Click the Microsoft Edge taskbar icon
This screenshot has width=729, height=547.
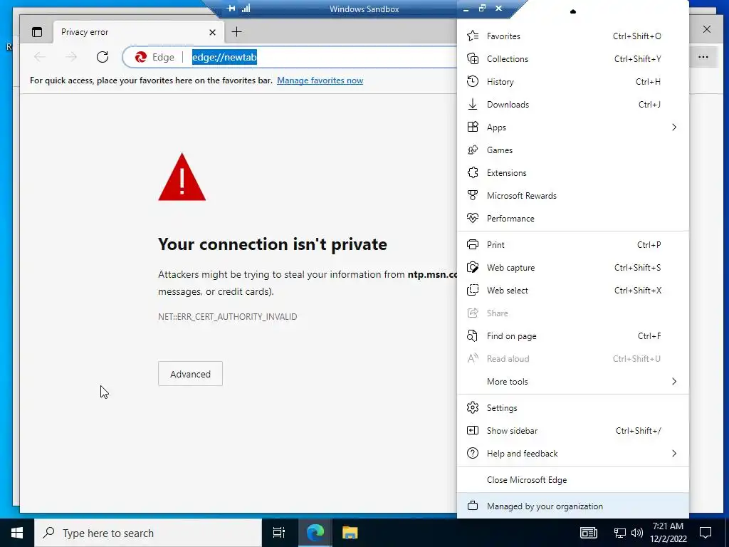tap(315, 533)
